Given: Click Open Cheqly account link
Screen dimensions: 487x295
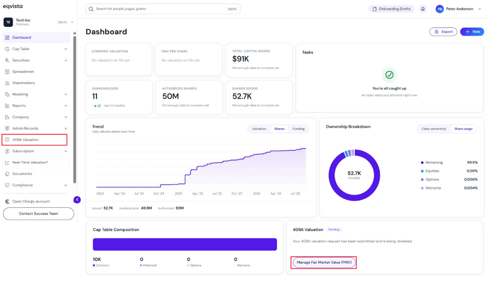Looking at the screenshot, I should (x=31, y=202).
